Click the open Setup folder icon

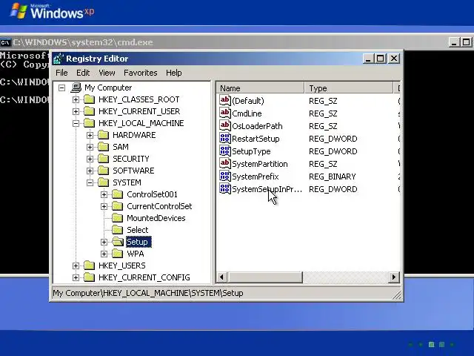tap(118, 242)
